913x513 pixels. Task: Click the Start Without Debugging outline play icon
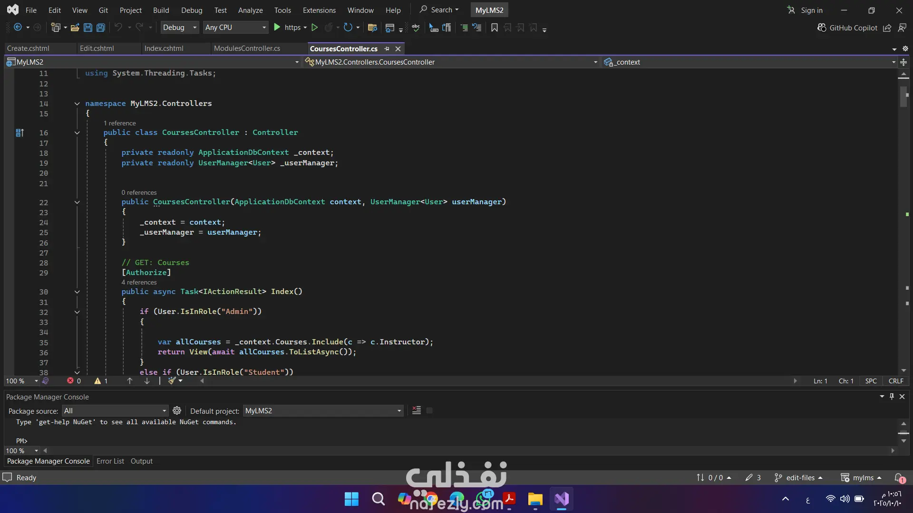[314, 28]
